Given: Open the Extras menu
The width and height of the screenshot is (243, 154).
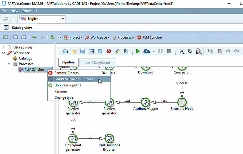Looking at the screenshot, I should [x=27, y=11].
